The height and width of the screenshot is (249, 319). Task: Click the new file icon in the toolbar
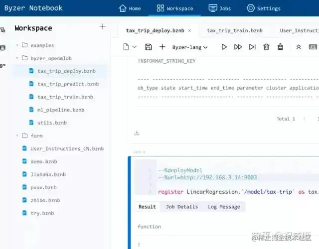click(126, 47)
